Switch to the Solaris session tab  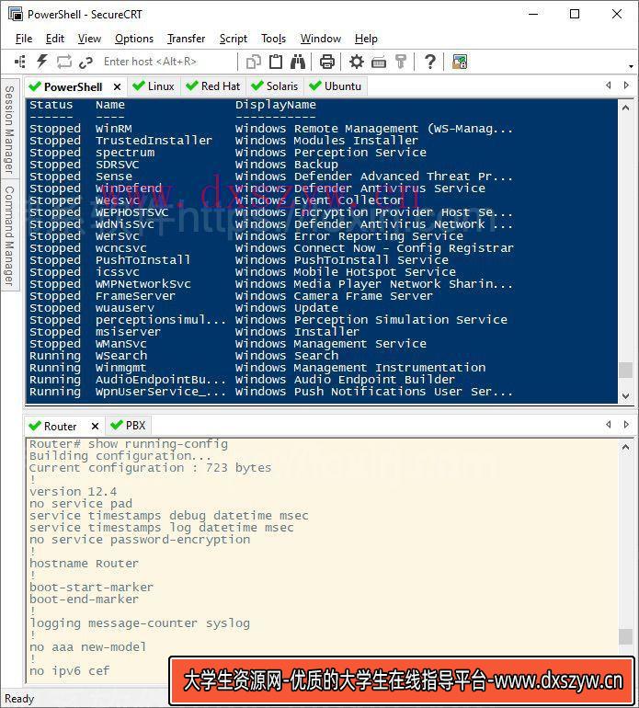click(x=275, y=86)
